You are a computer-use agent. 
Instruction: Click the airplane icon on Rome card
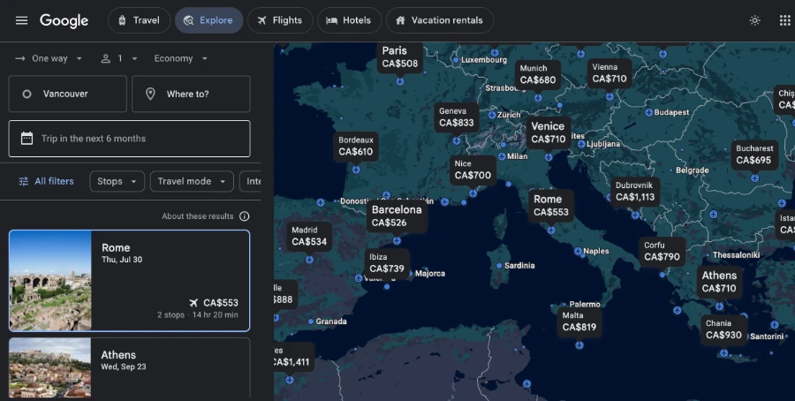pyautogui.click(x=193, y=303)
